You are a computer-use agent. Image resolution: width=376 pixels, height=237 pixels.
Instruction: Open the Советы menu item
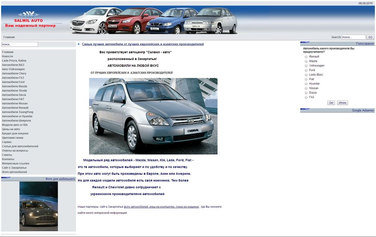point(7,155)
